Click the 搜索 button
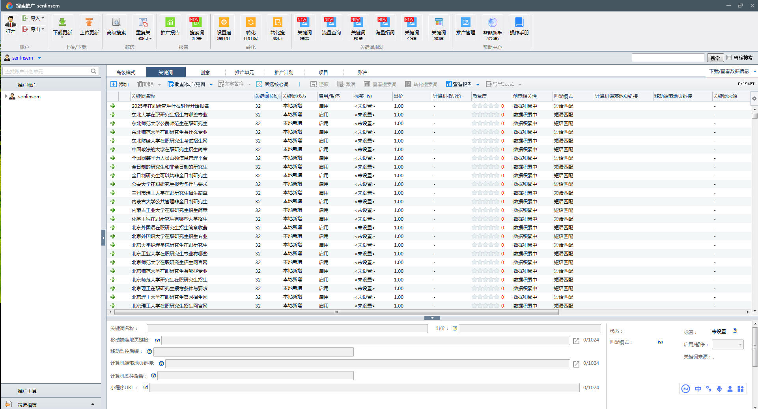The height and width of the screenshot is (409, 758). 715,58
